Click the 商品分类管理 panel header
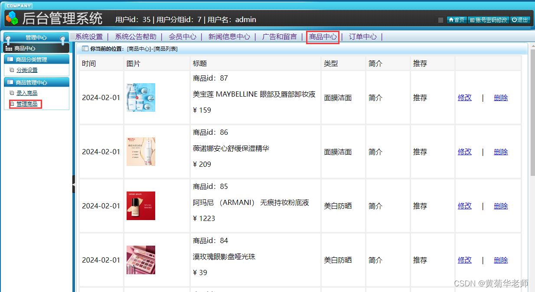This screenshot has width=535, height=292. click(36, 59)
